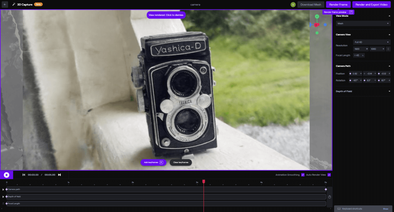Toggle keyframe dot for Focal Length

click(355, 56)
